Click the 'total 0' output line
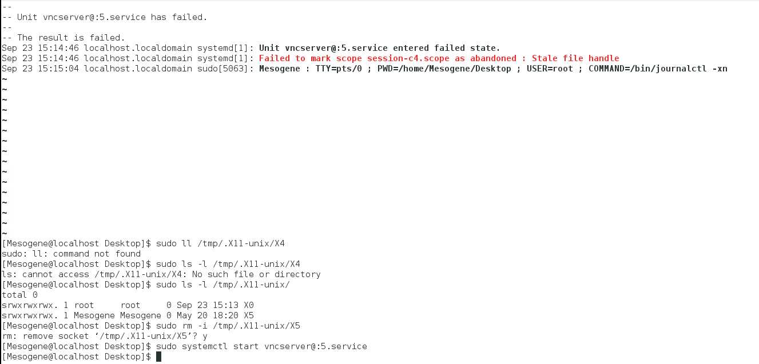Viewport: 759px width, 364px height. point(19,295)
